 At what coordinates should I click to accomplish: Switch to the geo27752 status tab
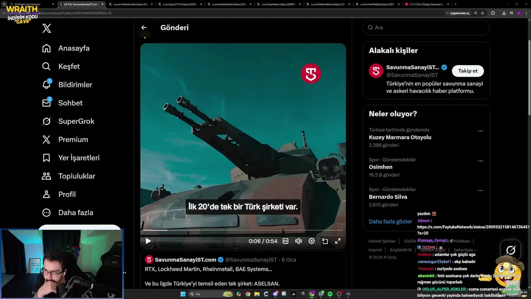pyautogui.click(x=179, y=4)
